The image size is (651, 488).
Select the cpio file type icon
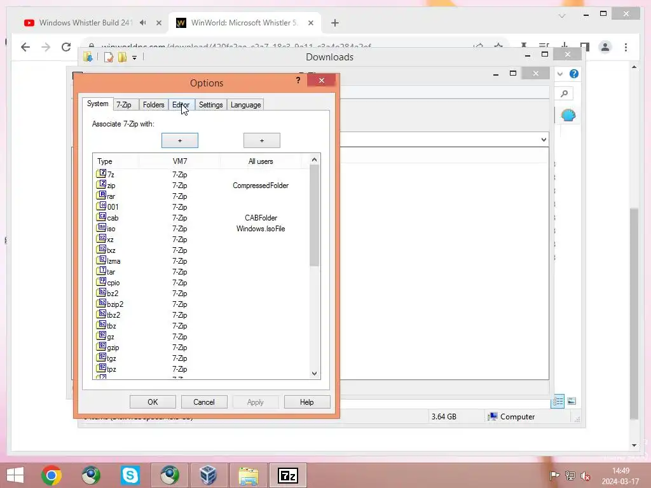tap(101, 281)
